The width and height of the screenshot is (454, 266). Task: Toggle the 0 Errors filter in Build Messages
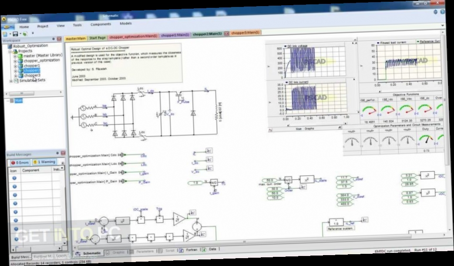click(20, 162)
